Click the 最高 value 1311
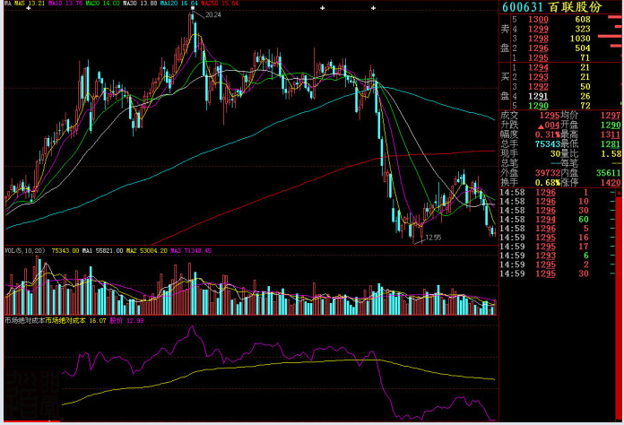 [x=611, y=134]
